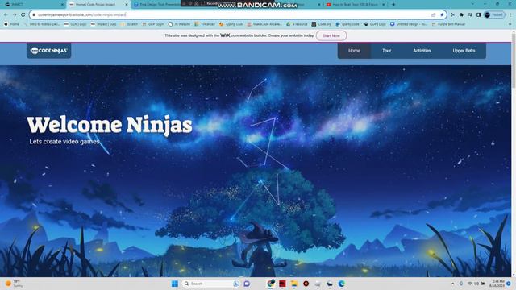This screenshot has height=290, width=516.
Task: Click the taskbar Search box
Action: [210, 284]
